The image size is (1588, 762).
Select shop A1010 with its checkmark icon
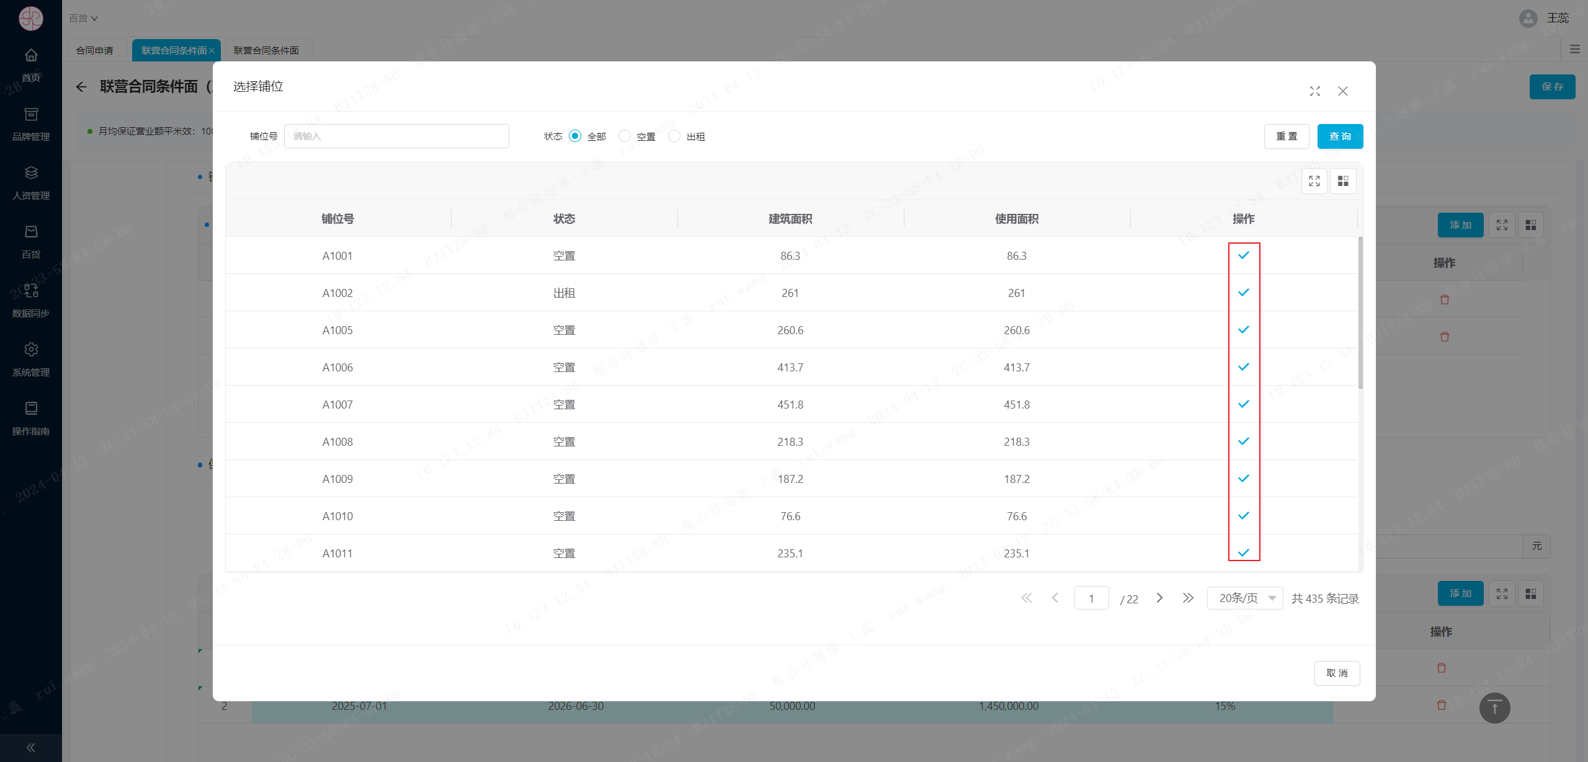click(1244, 515)
